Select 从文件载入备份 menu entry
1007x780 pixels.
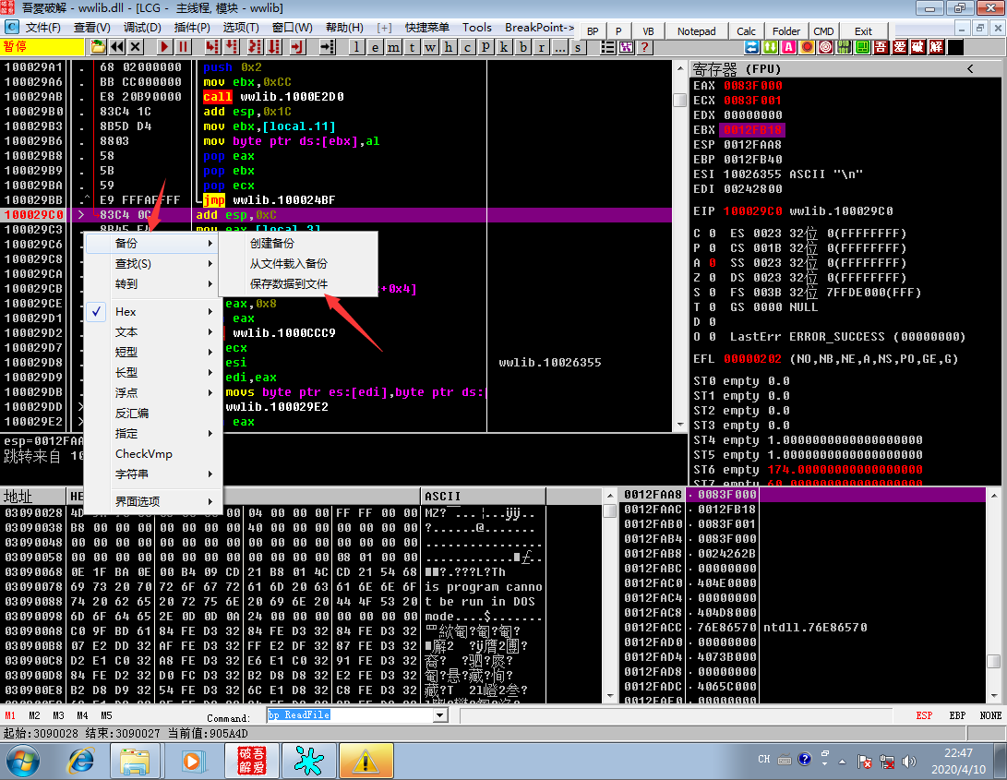(x=298, y=263)
